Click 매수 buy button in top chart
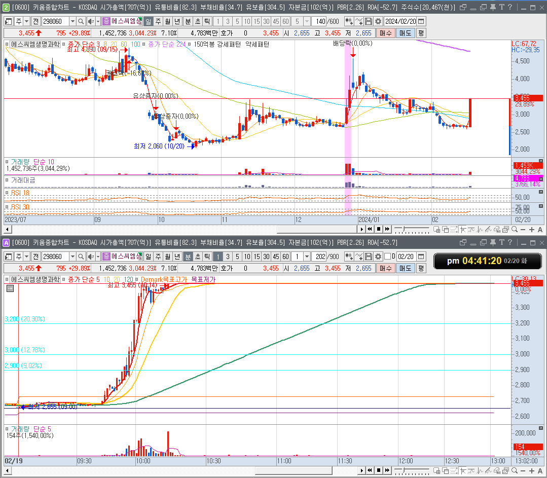The image size is (547, 478). point(385,33)
